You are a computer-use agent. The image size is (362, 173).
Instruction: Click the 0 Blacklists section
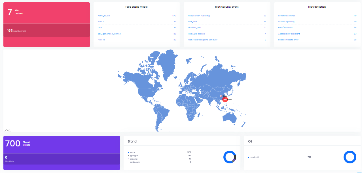click(62, 159)
